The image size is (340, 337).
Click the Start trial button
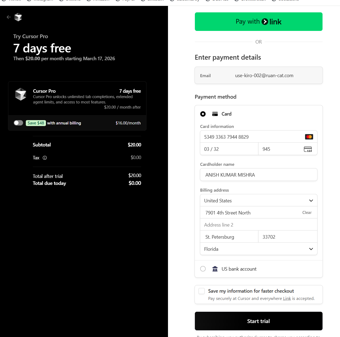pyautogui.click(x=258, y=321)
